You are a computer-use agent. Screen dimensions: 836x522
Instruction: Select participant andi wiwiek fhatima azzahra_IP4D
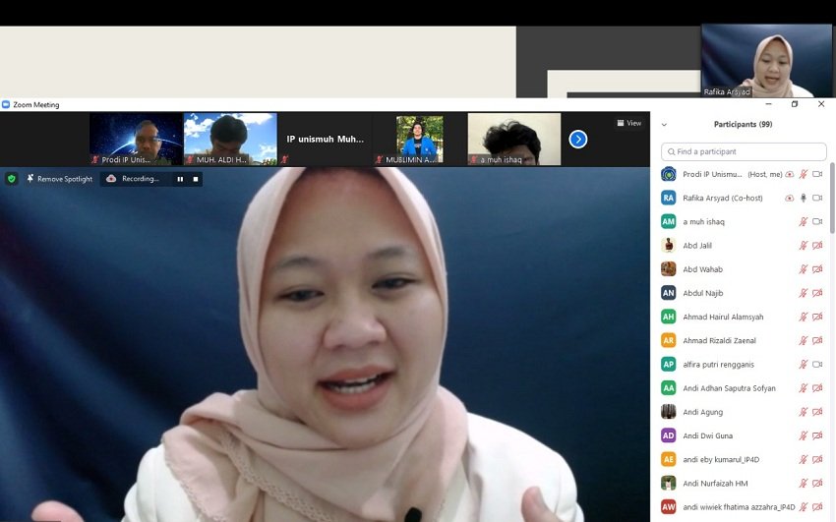(x=744, y=507)
